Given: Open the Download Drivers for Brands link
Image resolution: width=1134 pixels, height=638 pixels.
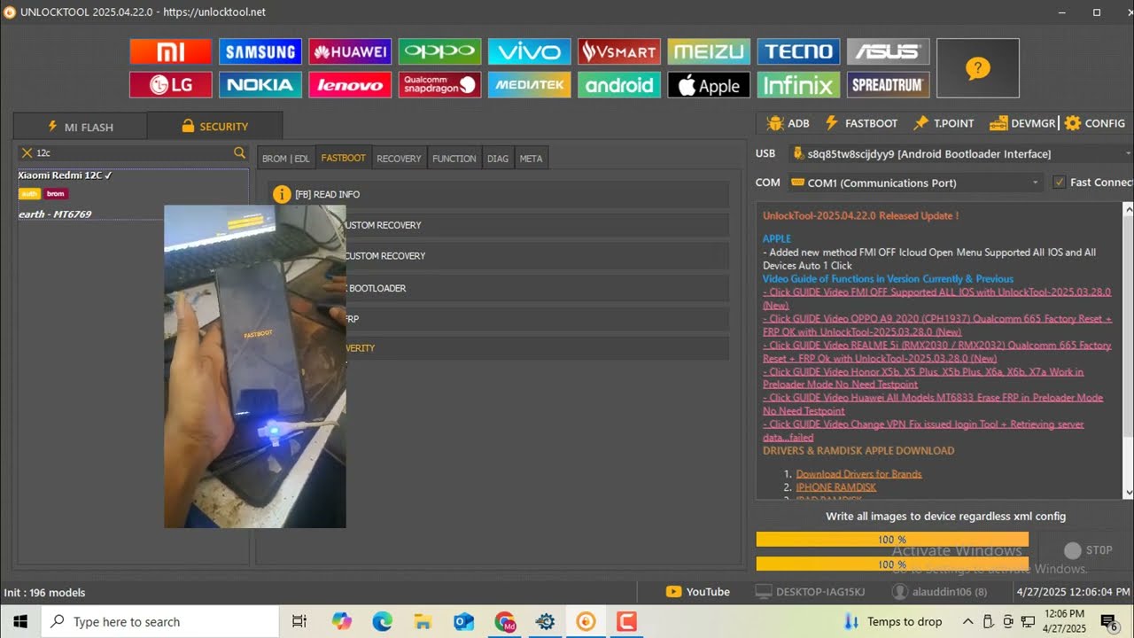Looking at the screenshot, I should 858,474.
